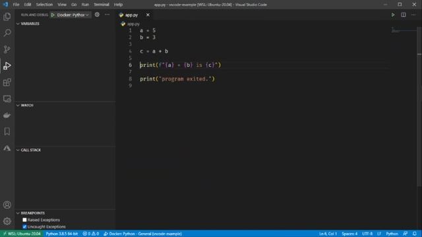Open the Edit menu
This screenshot has height=237, width=422.
coord(28,5)
